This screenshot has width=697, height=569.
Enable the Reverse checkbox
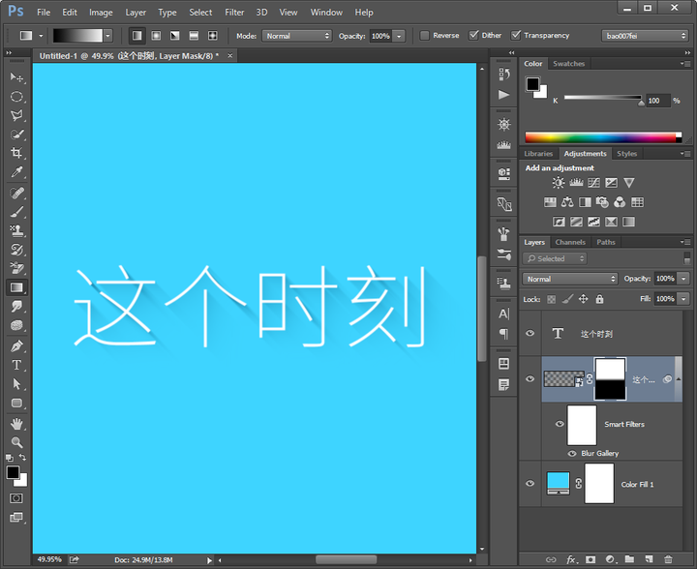point(425,36)
